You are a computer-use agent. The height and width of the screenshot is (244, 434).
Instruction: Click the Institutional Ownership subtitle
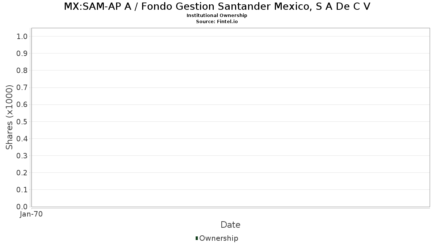[217, 16]
